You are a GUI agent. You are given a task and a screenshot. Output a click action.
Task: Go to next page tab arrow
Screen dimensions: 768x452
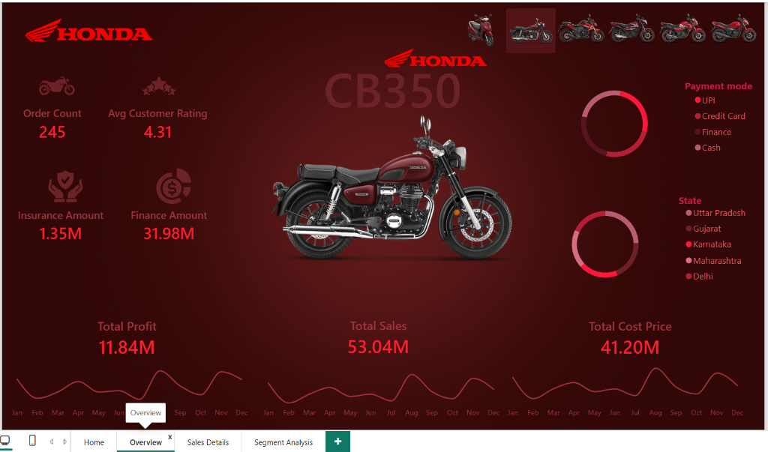click(64, 442)
